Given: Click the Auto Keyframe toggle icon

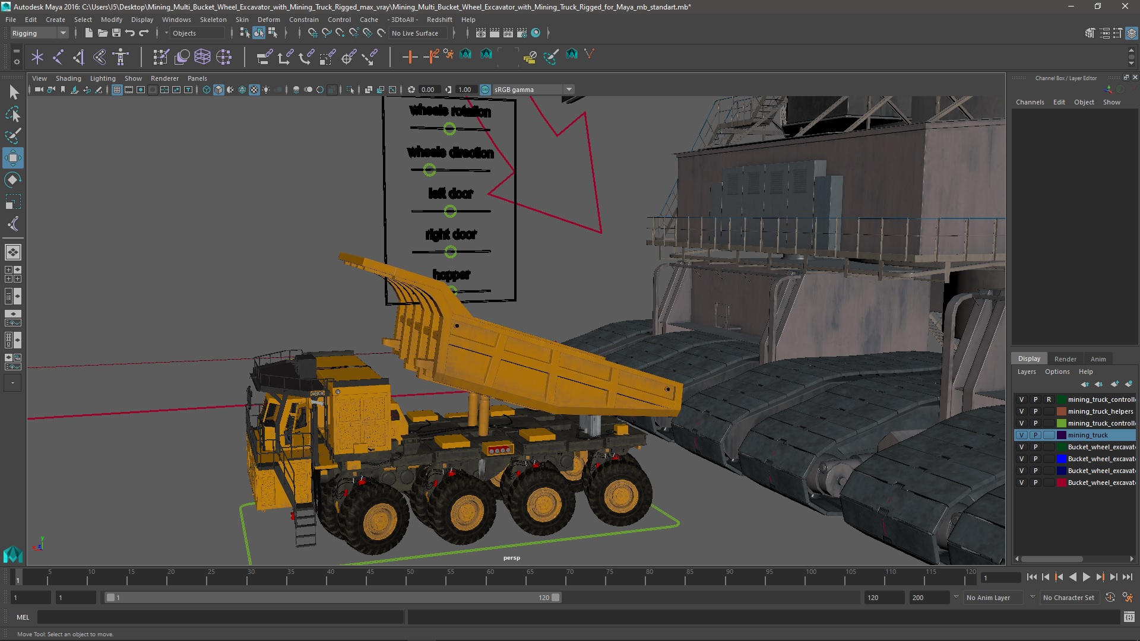Looking at the screenshot, I should coord(1110,598).
